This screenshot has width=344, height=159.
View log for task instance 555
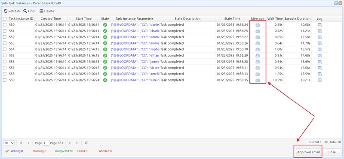pyautogui.click(x=319, y=56)
